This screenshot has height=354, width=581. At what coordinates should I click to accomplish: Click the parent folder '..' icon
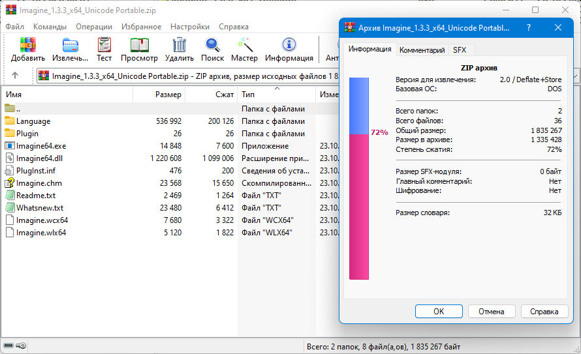tap(10, 108)
